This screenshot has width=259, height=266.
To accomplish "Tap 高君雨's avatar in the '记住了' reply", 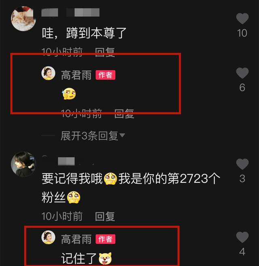I will [49, 237].
